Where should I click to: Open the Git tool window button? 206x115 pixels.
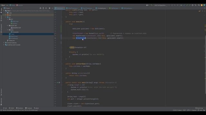[x=5, y=108]
